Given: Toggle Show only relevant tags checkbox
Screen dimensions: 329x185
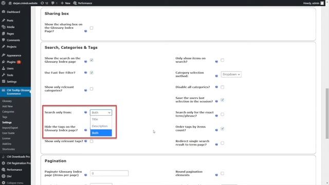Looking at the screenshot, I should [x=92, y=141].
